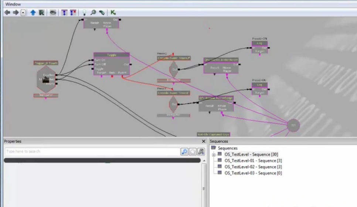
Task: Click the Empty output connector of Trigger_0 node
Action: [57, 84]
